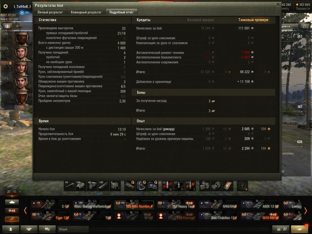Viewport: 312px width, 234px height.
Task: Switch to Командный результат tab
Action: point(86,12)
